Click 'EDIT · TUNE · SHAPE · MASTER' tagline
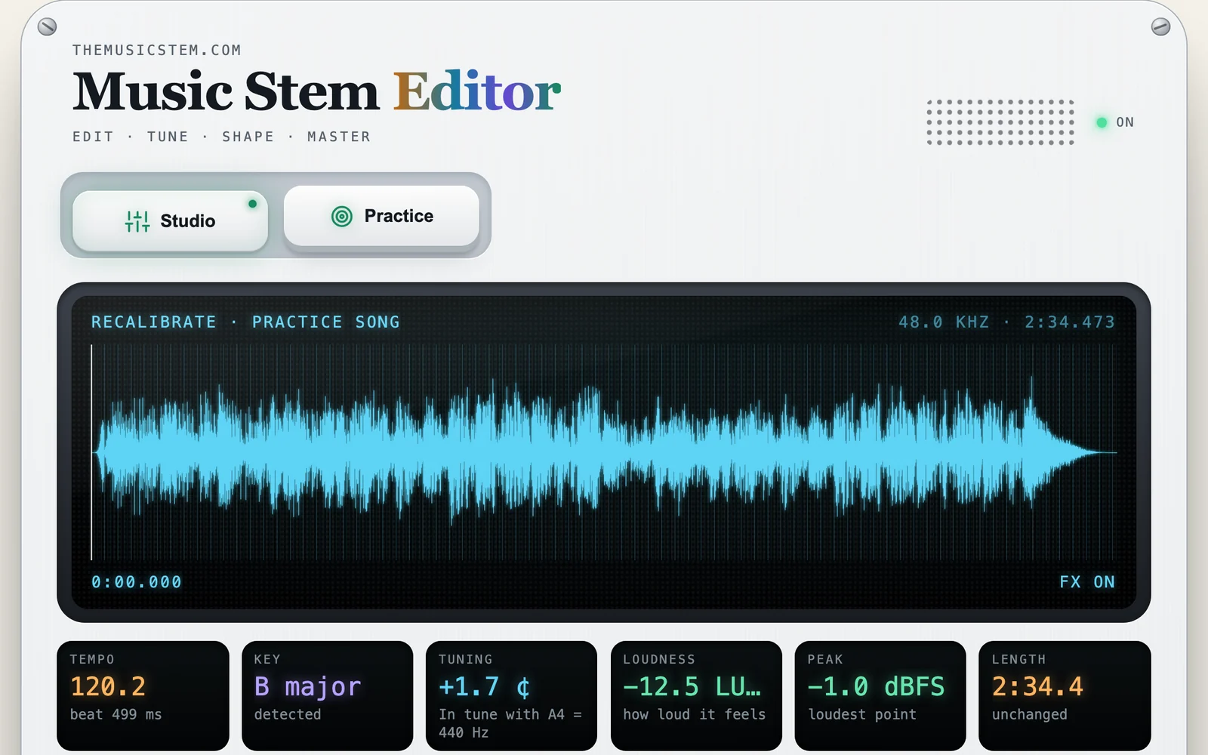The image size is (1208, 755). point(222,137)
